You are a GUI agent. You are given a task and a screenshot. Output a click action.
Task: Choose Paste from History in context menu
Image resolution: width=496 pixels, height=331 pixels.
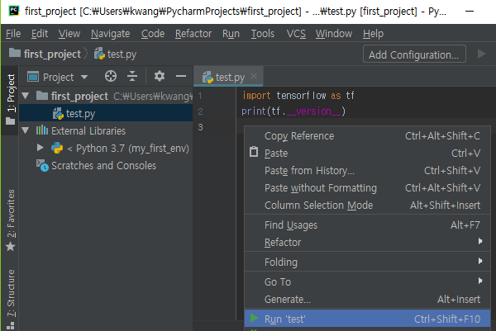click(367, 171)
